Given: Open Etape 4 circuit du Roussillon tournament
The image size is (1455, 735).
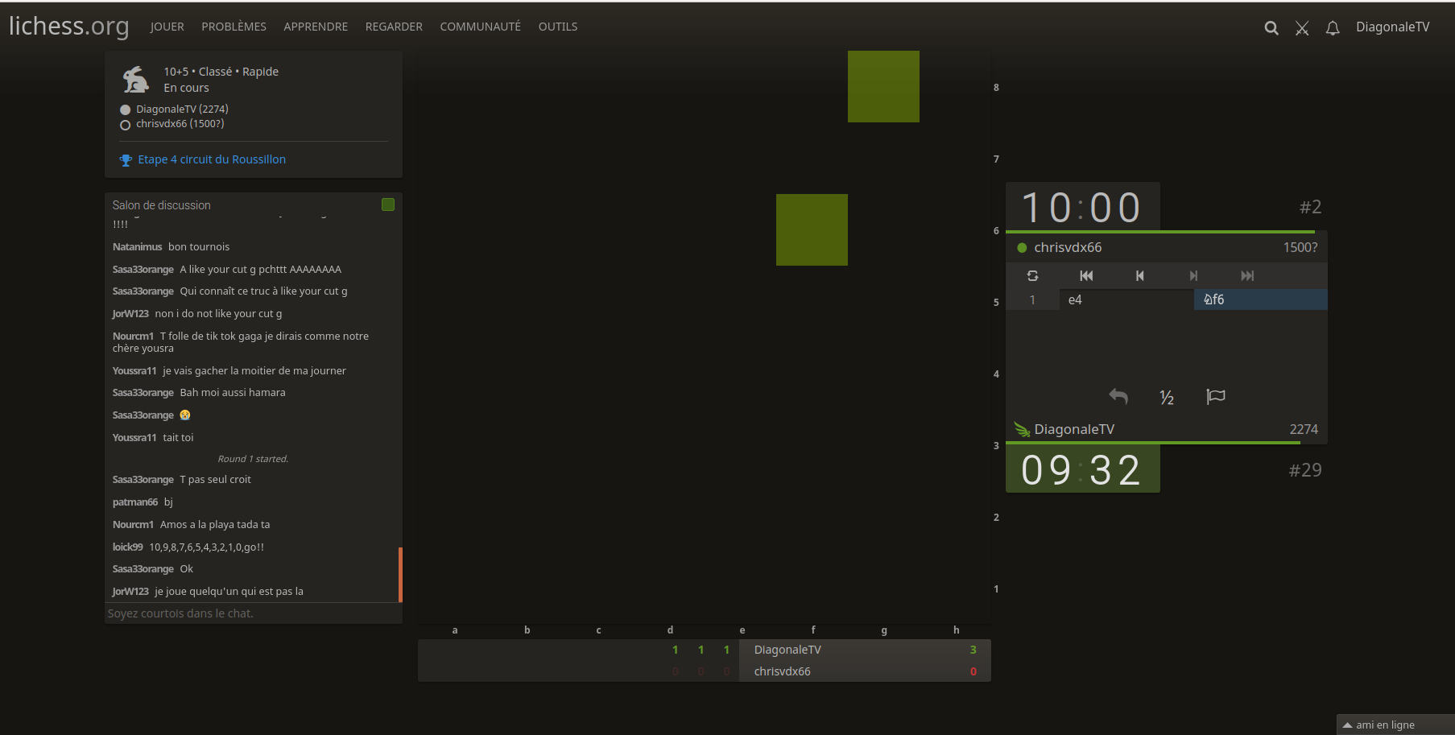Looking at the screenshot, I should point(212,159).
